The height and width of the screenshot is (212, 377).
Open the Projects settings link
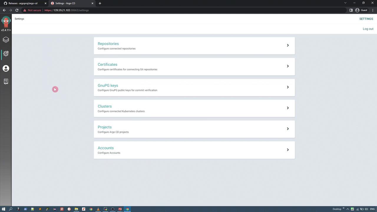click(105, 127)
